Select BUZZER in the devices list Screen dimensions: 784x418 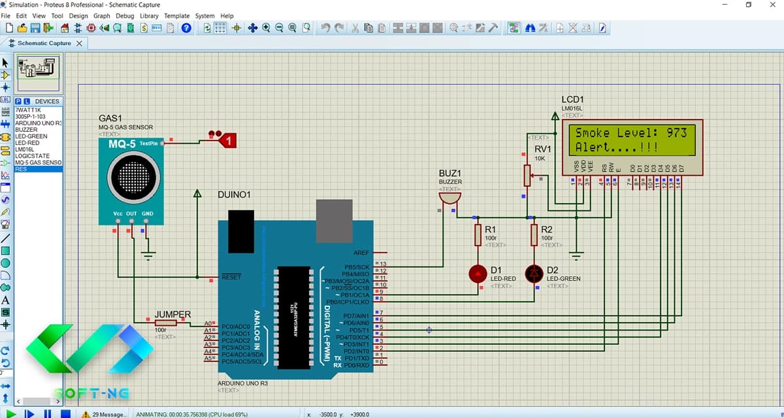click(38, 129)
